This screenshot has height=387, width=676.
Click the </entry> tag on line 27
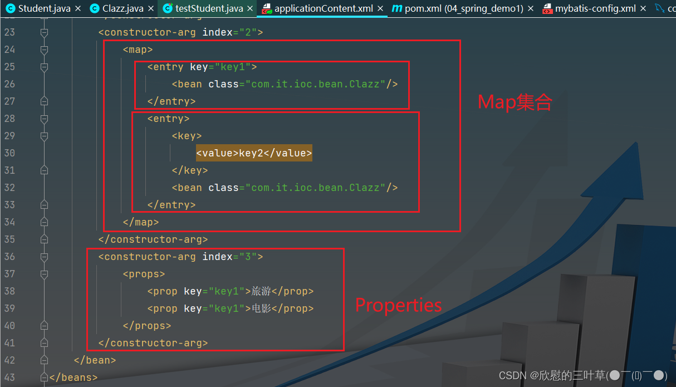tap(172, 101)
